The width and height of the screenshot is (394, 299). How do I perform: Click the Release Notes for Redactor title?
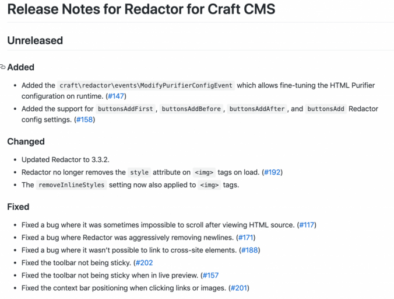click(x=141, y=9)
